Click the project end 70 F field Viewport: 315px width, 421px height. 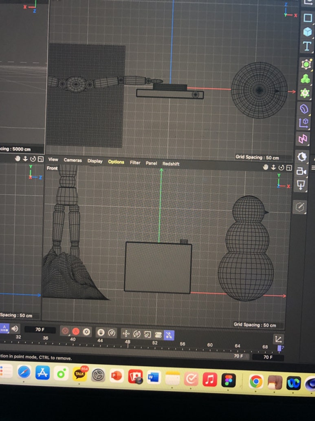[x=268, y=357]
